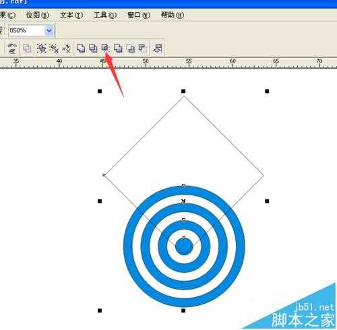Image resolution: width=337 pixels, height=330 pixels.
Task: Open the 位图(B) menu
Action: coord(38,15)
